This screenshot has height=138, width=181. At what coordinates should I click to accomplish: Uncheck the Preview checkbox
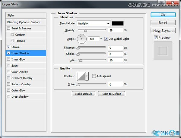[155, 38]
